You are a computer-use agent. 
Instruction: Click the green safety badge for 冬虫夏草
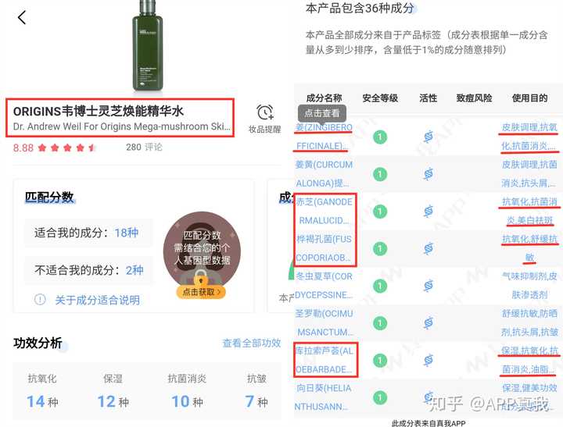(x=380, y=286)
